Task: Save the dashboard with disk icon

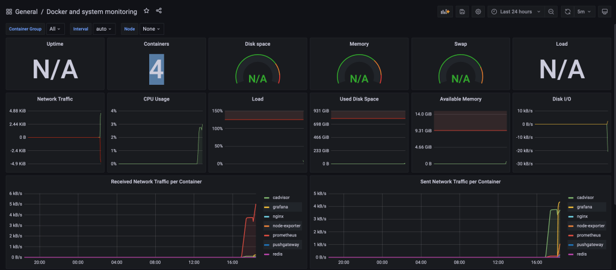Action: click(462, 11)
